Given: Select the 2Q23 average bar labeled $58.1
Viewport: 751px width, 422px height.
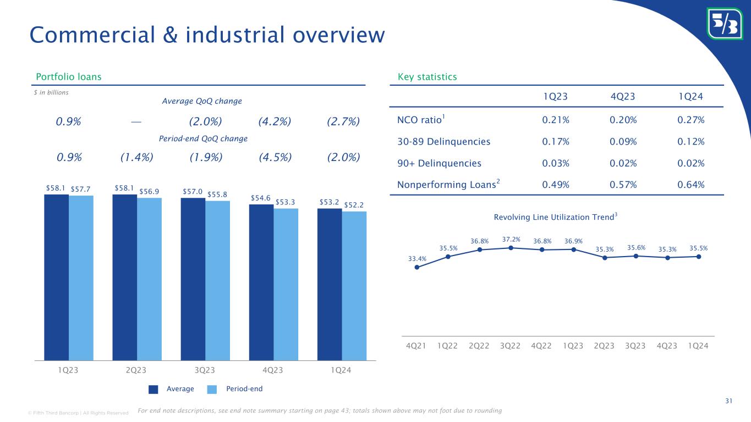Looking at the screenshot, I should click(124, 277).
